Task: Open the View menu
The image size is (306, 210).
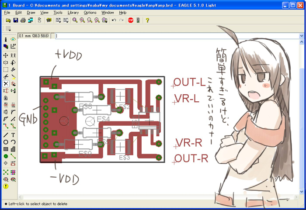Action: click(x=44, y=13)
